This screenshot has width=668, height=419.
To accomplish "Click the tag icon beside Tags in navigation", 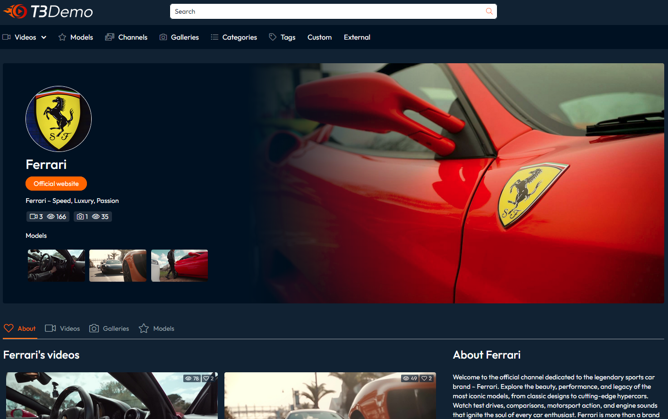I will (x=272, y=36).
